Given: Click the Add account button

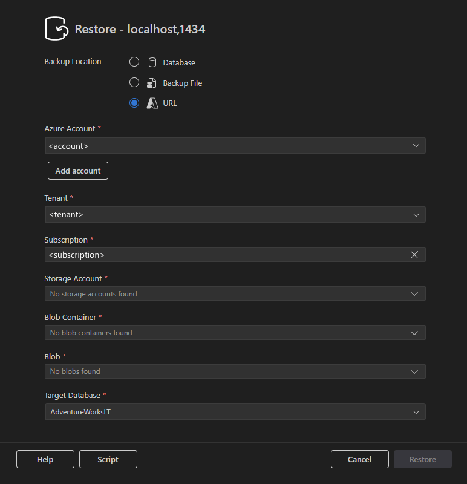Looking at the screenshot, I should (77, 171).
